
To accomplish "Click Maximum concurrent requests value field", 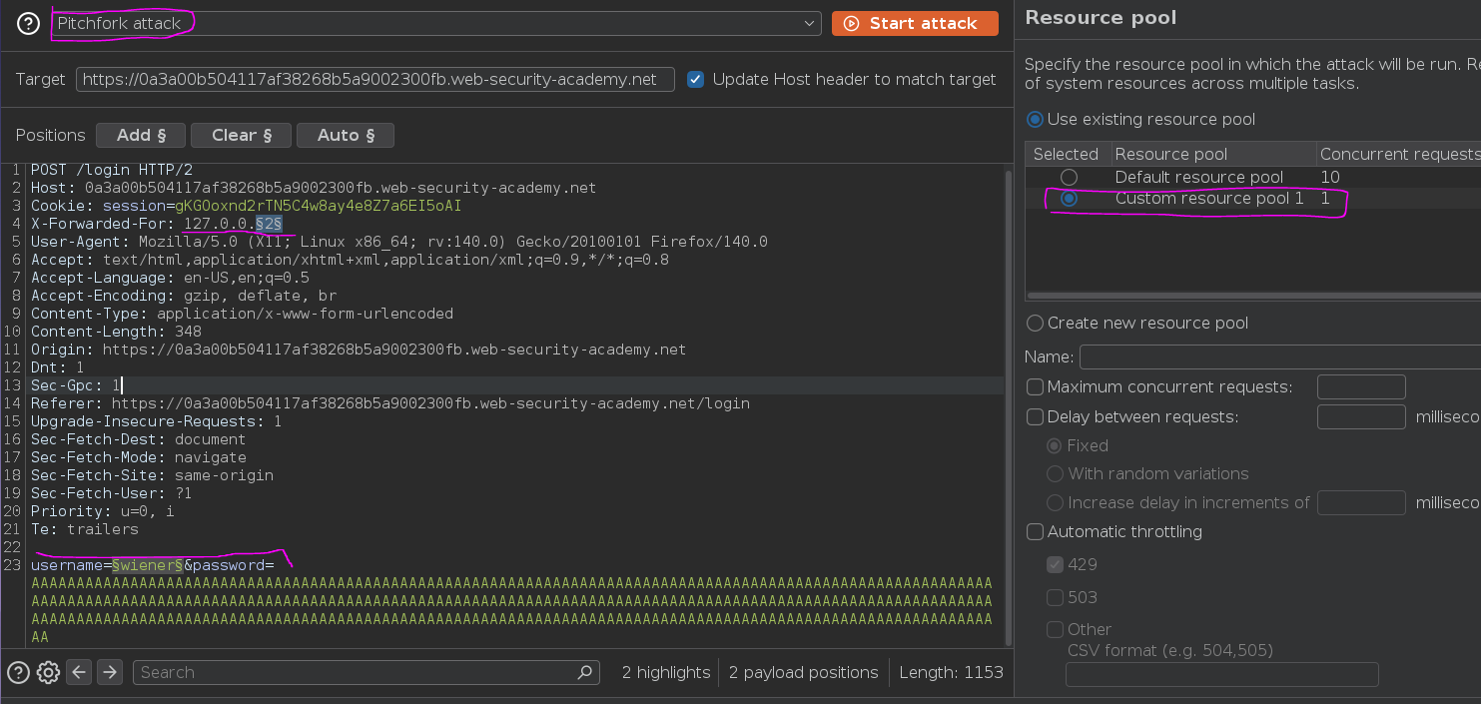I will pyautogui.click(x=1361, y=386).
